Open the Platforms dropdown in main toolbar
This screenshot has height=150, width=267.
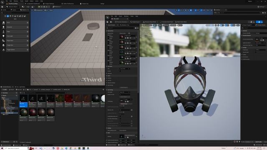(x=57, y=7)
